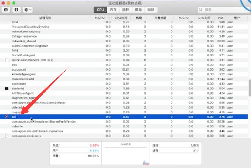The width and height of the screenshot is (251, 168).
Task: Select the ProtectedCloudKeySyncing process
Action: coord(31,27)
